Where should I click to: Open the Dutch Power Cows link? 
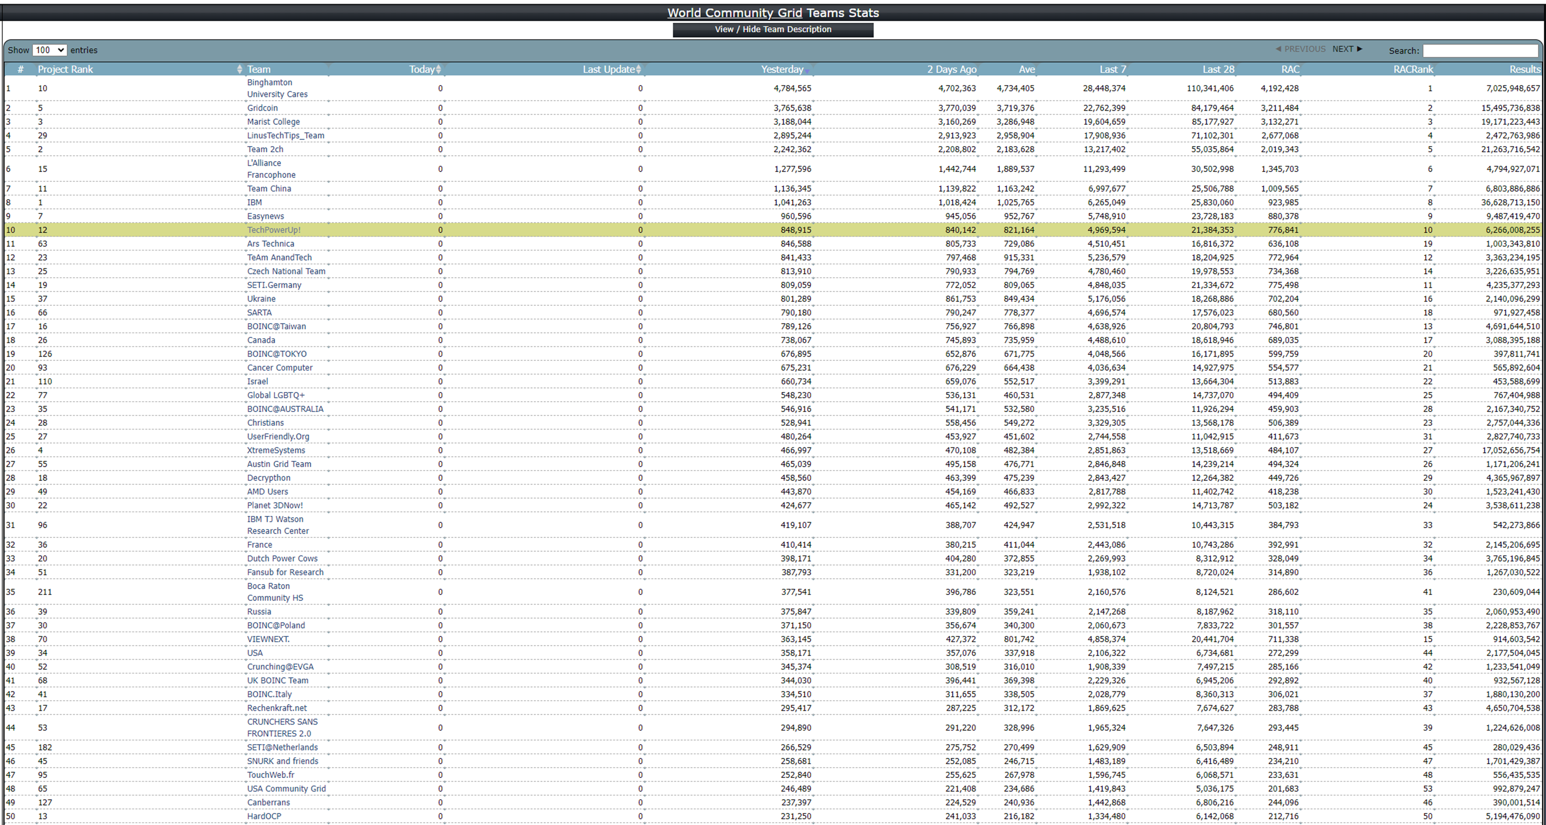pos(282,559)
